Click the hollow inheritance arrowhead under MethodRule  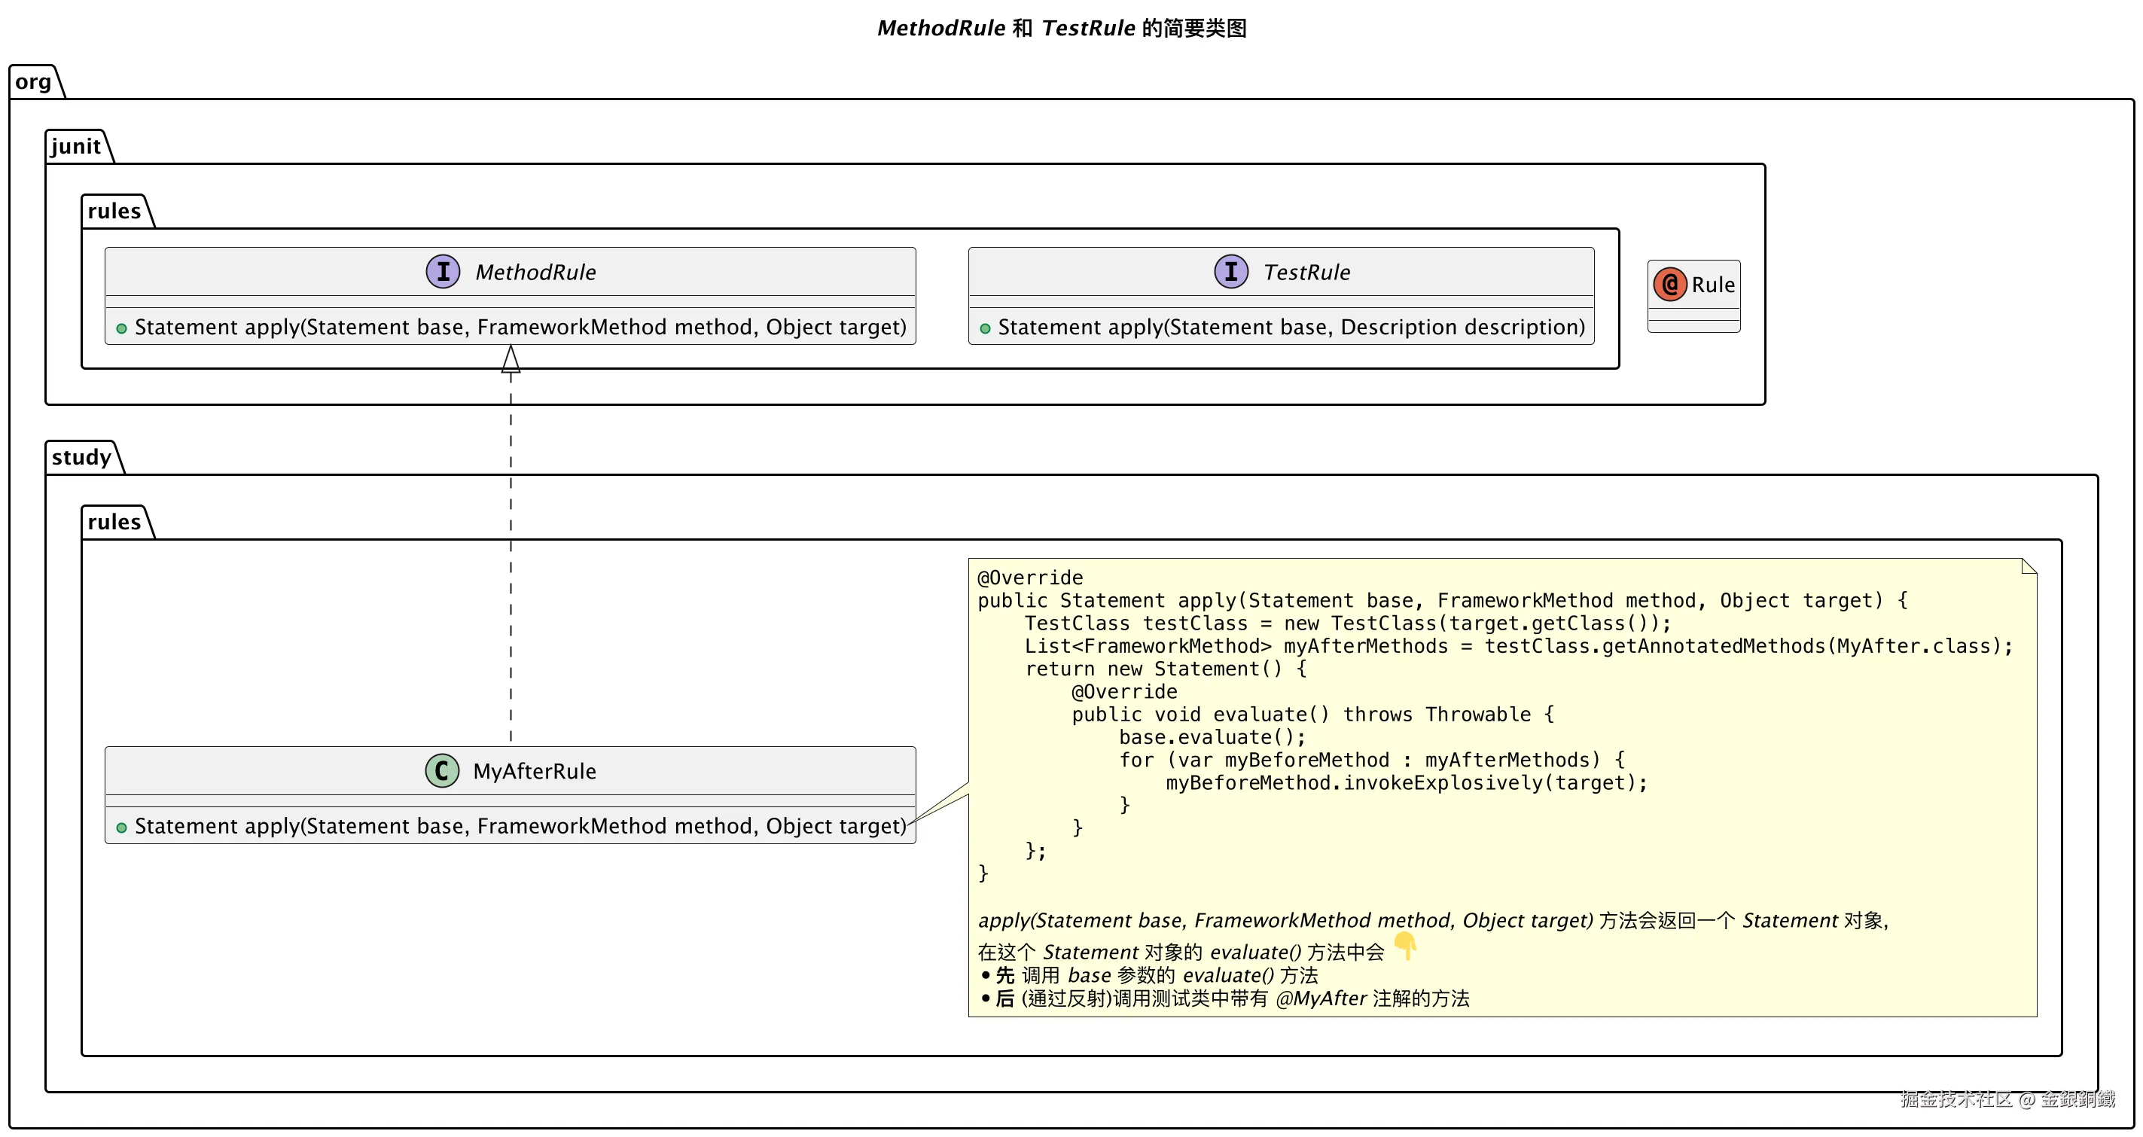(511, 359)
